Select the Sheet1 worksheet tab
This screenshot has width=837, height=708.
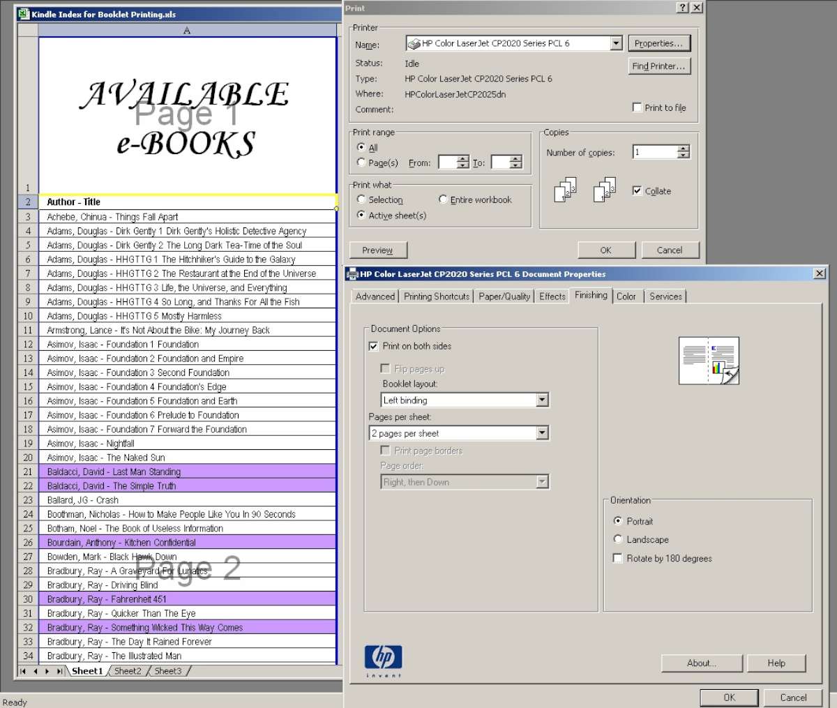[x=87, y=671]
